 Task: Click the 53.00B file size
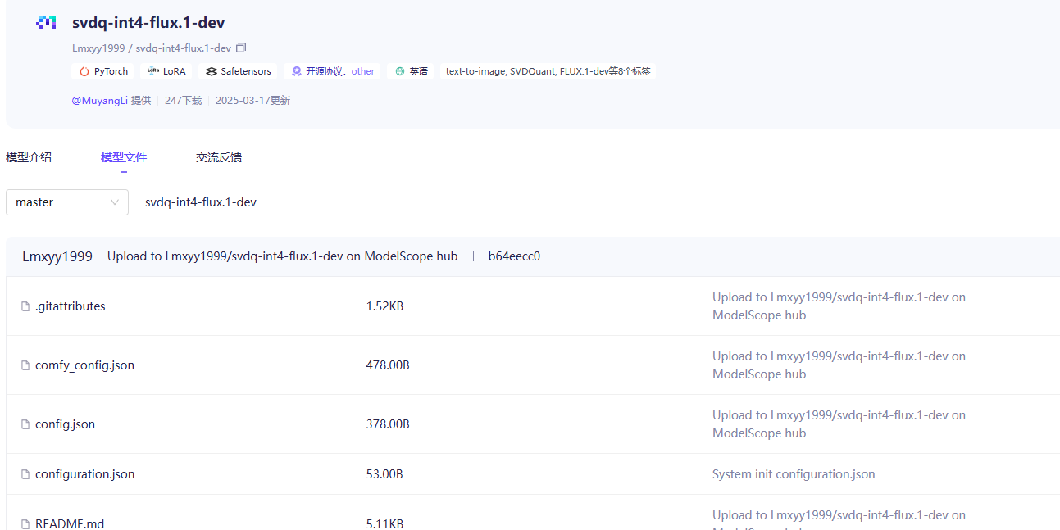(384, 474)
